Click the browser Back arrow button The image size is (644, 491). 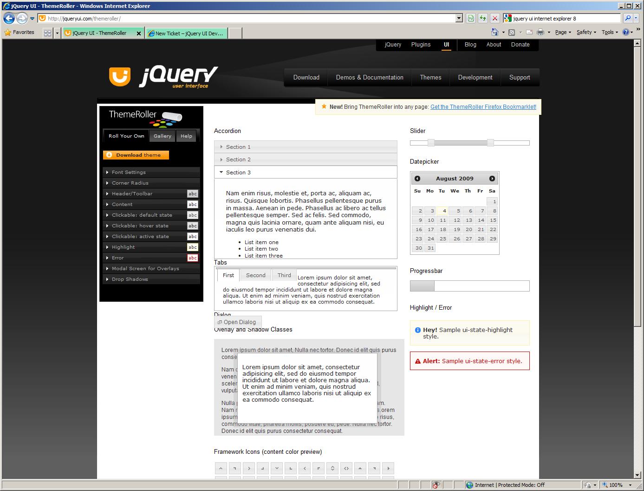[x=9, y=18]
